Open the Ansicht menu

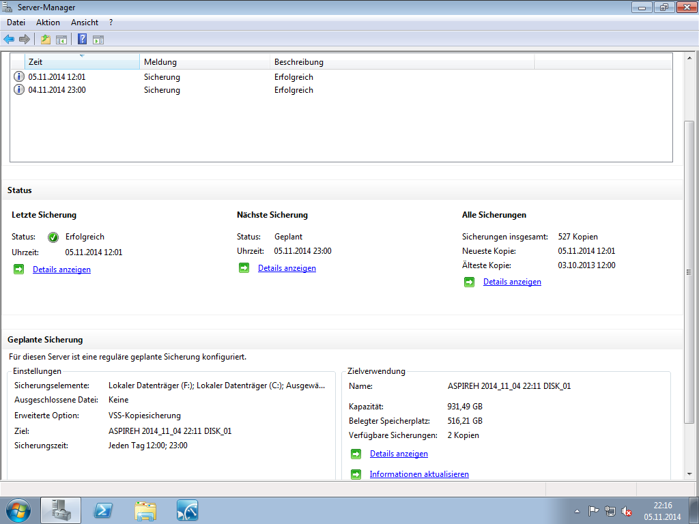coord(85,23)
